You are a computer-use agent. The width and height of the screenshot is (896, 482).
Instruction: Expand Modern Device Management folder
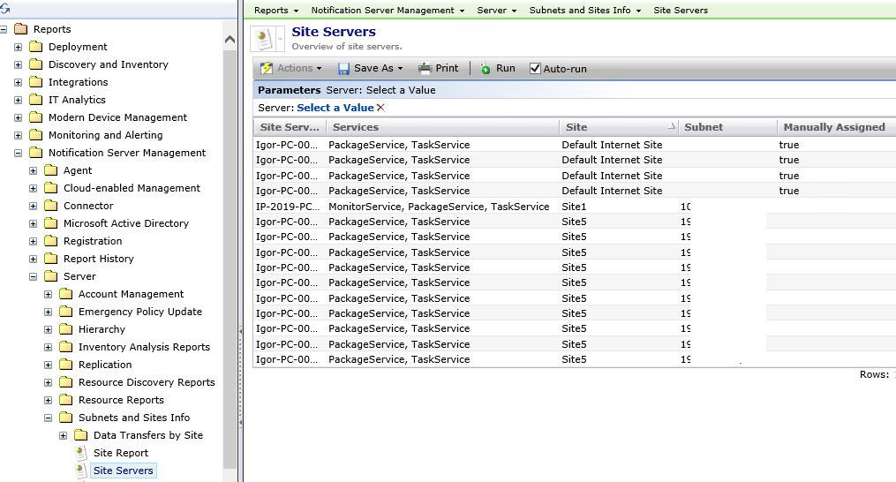click(x=18, y=117)
